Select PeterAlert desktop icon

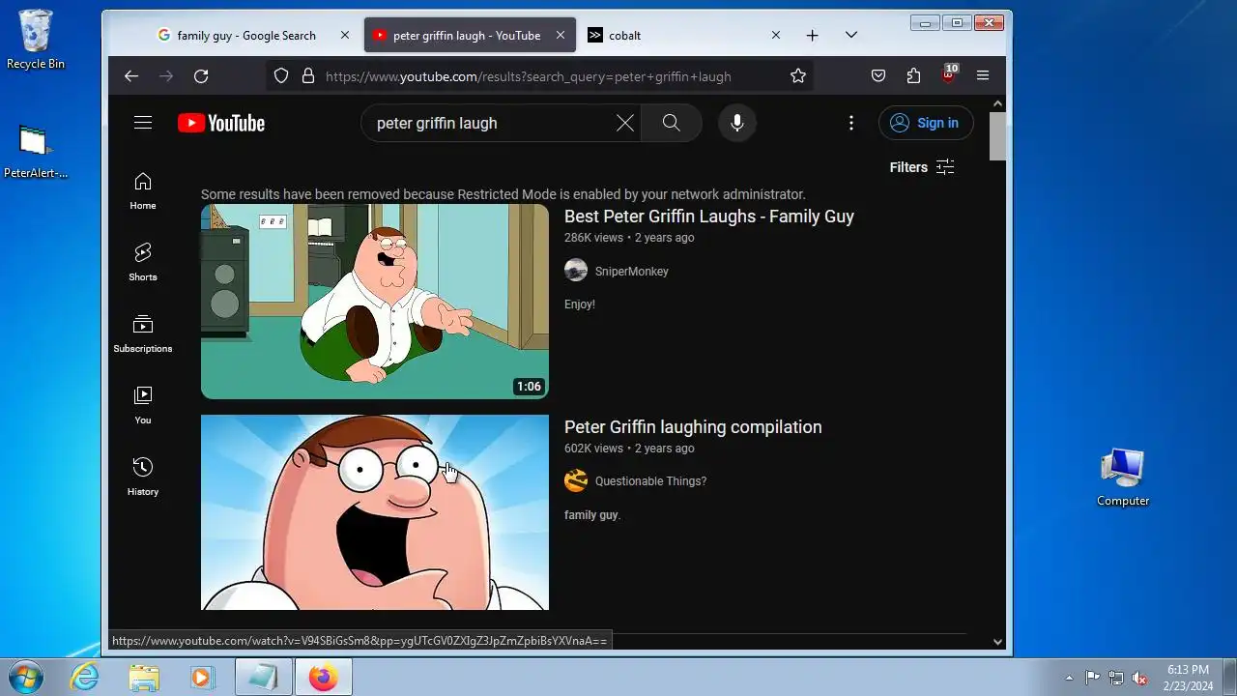pyautogui.click(x=36, y=153)
